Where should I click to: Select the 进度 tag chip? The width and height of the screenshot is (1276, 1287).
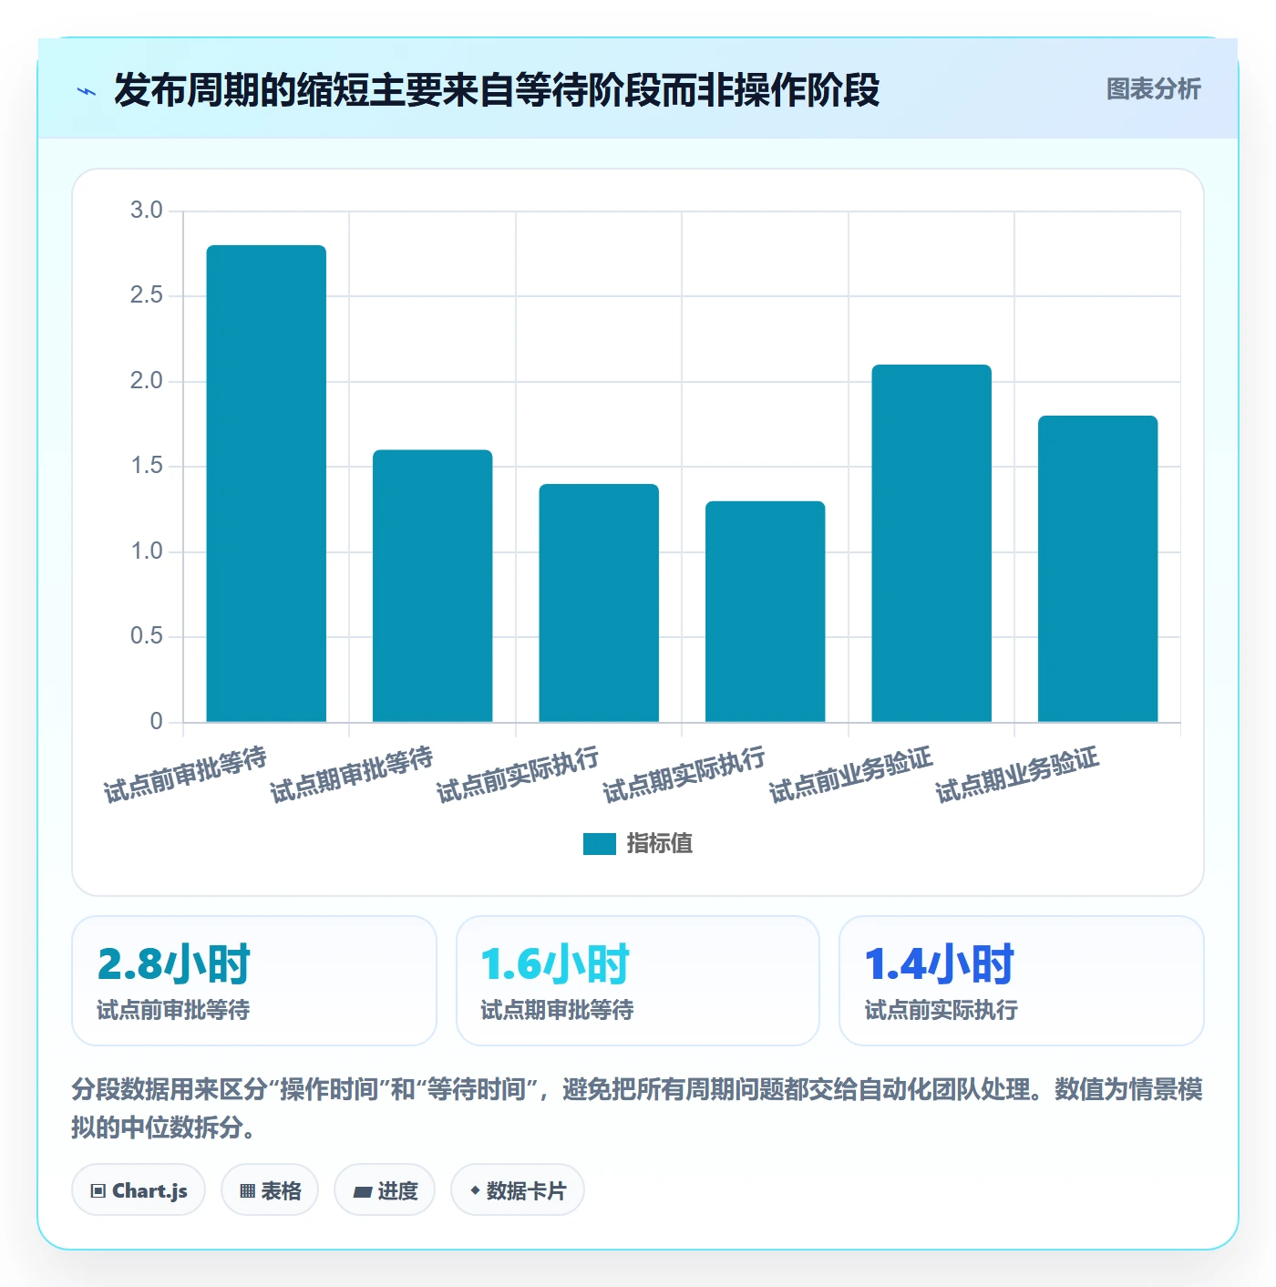pyautogui.click(x=385, y=1190)
